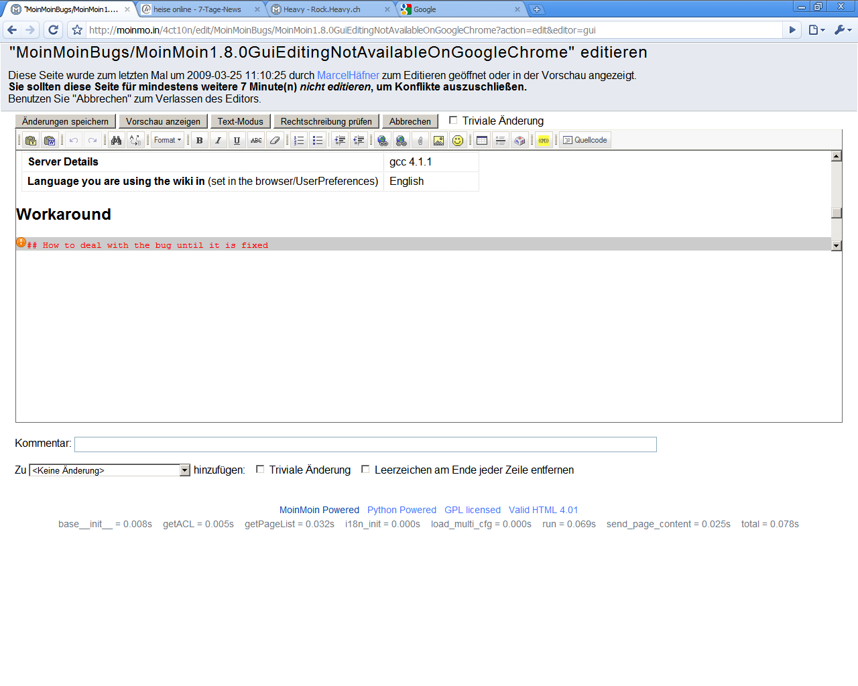The width and height of the screenshot is (858, 686).
Task: Click the Paste from Word icon
Action: 50,140
